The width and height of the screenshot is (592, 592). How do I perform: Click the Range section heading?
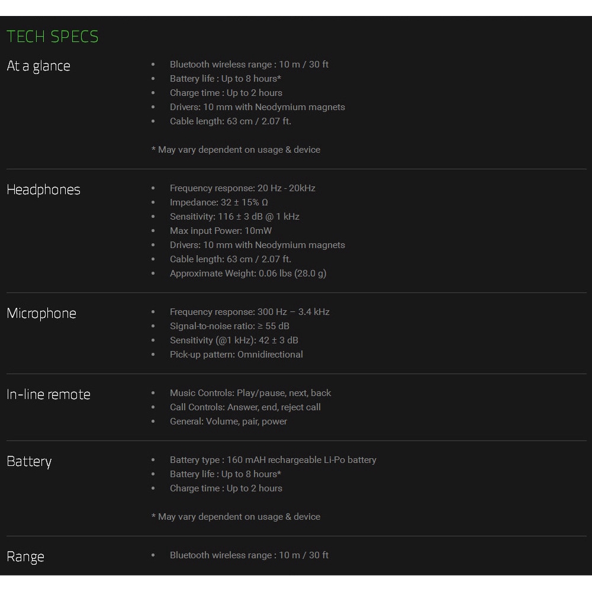pos(25,556)
